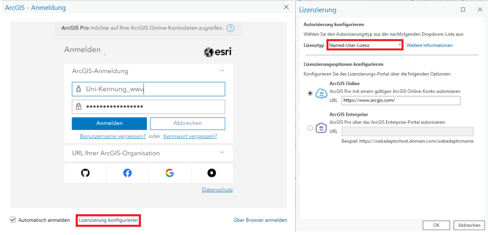Click OK in the Lizenzierung dialog
Image resolution: width=488 pixels, height=235 pixels.
(436, 225)
